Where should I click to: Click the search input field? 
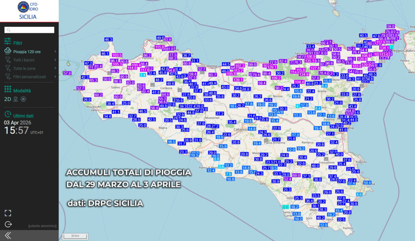tap(29, 30)
